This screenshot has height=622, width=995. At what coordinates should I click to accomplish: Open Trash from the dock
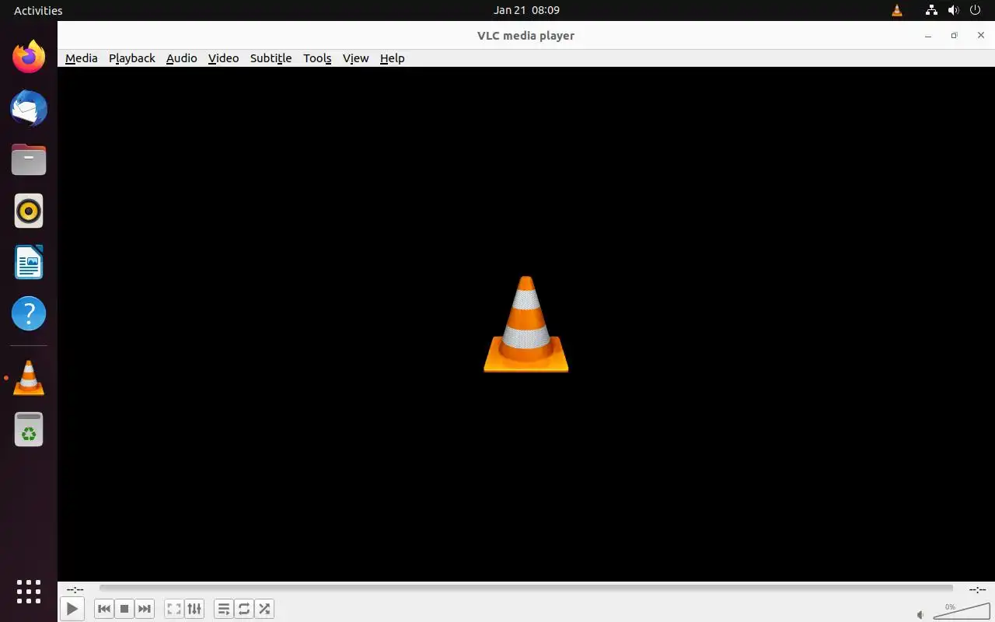pos(29,429)
